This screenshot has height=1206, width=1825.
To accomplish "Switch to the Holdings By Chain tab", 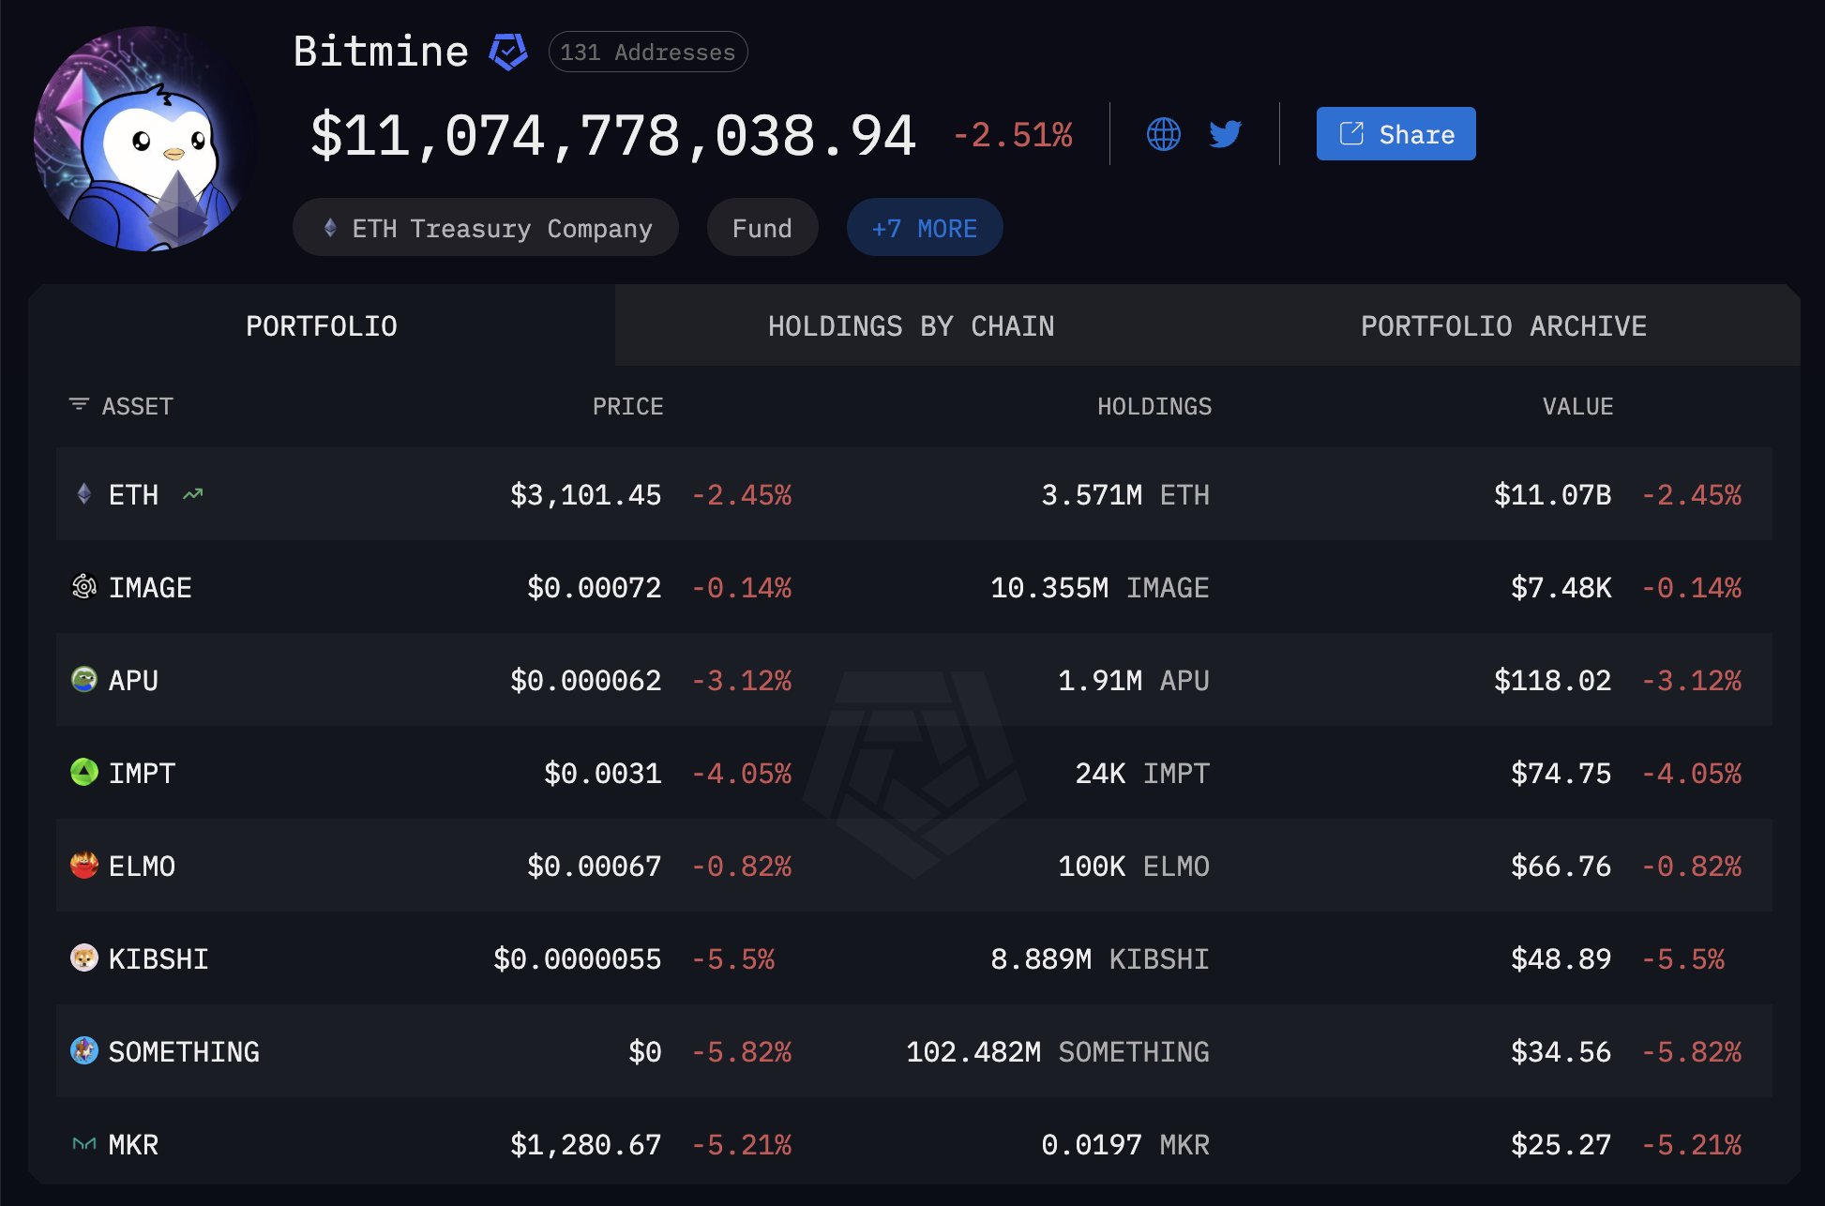I will (911, 325).
